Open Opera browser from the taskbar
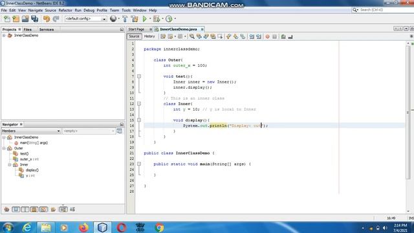414x233 pixels. pos(122,227)
